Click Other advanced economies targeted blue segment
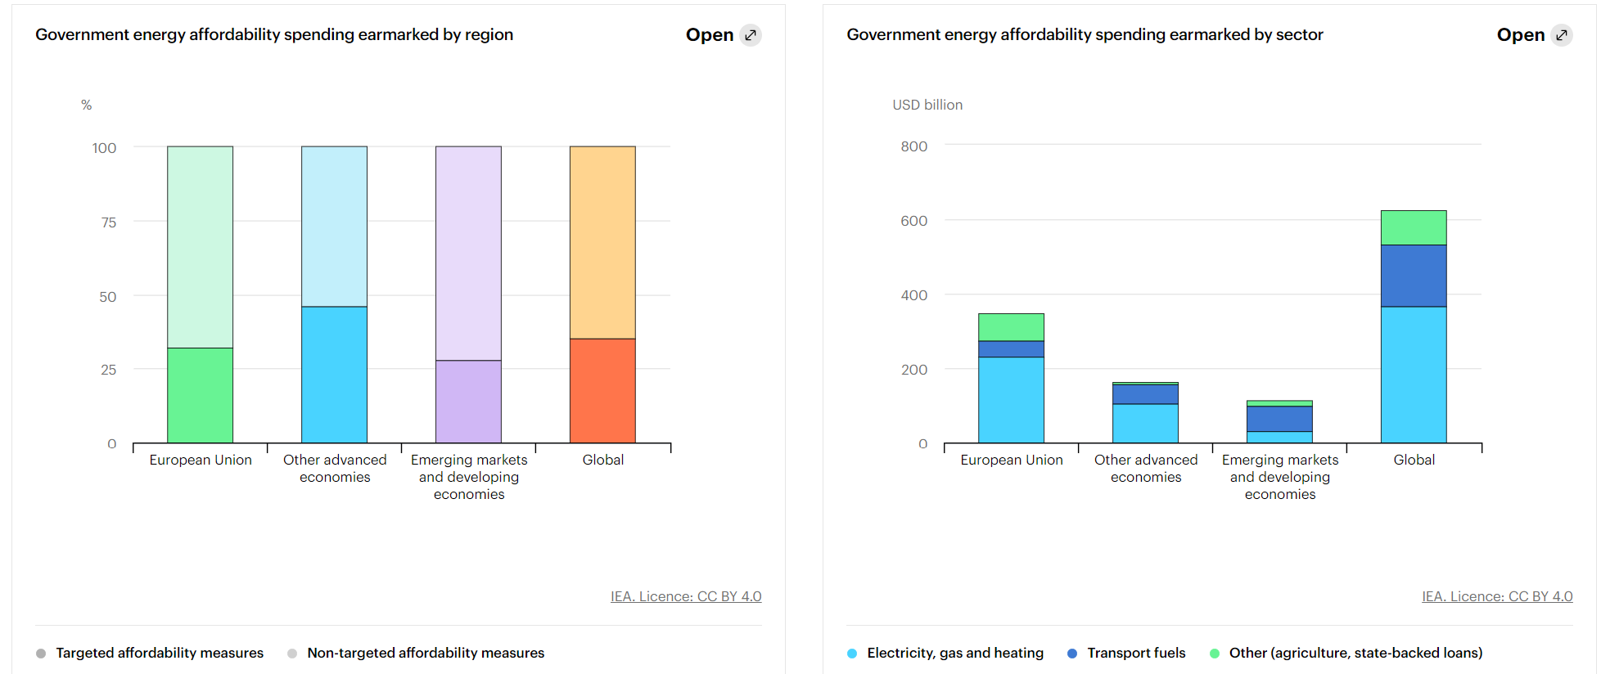The width and height of the screenshot is (1601, 674). (334, 375)
